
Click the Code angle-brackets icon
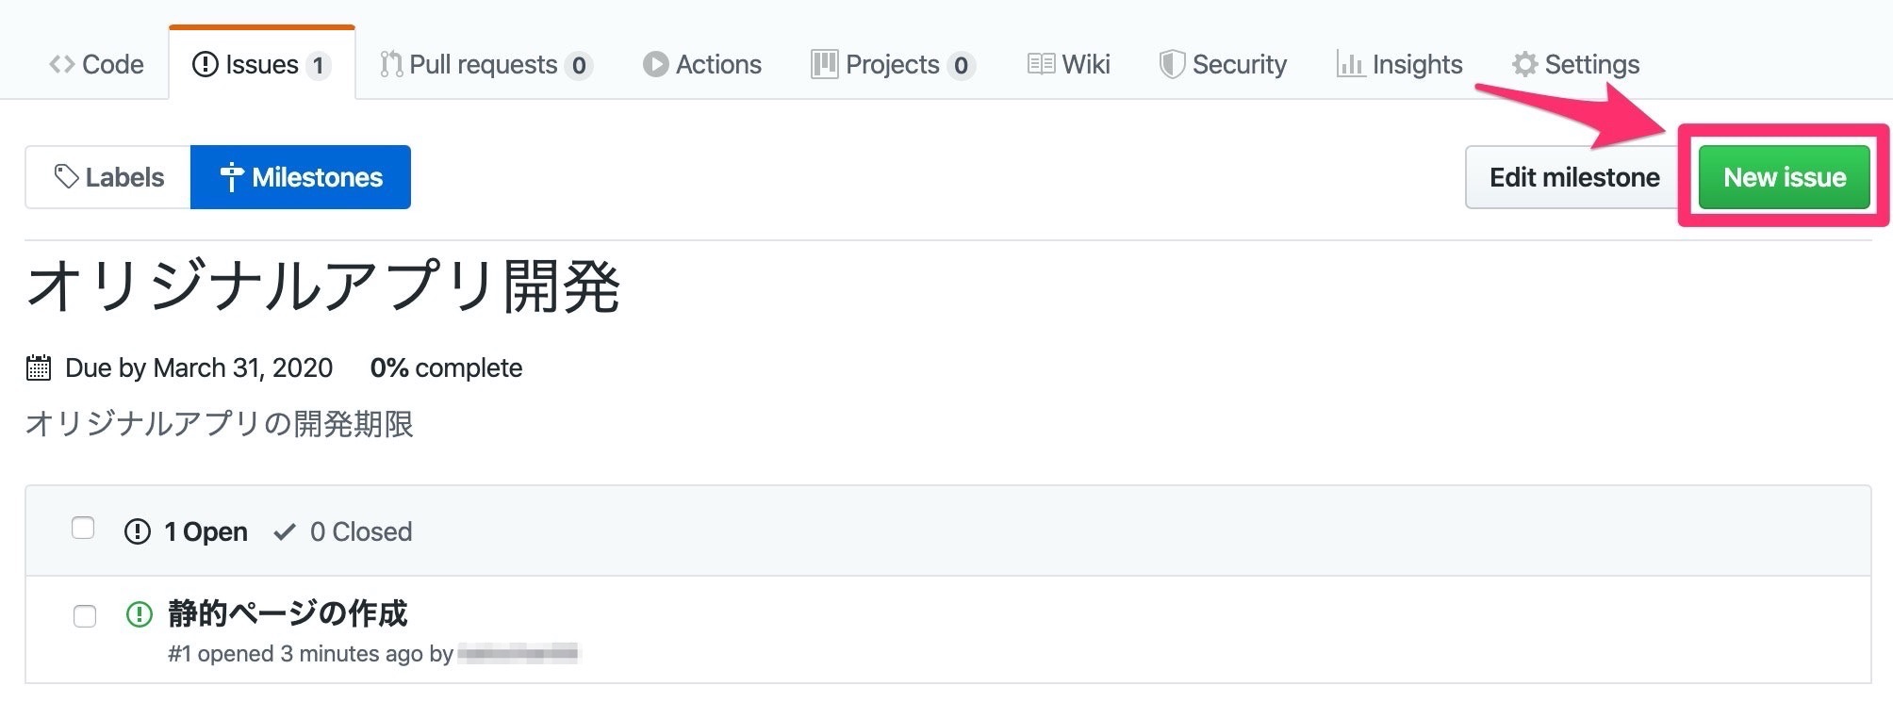pyautogui.click(x=61, y=64)
